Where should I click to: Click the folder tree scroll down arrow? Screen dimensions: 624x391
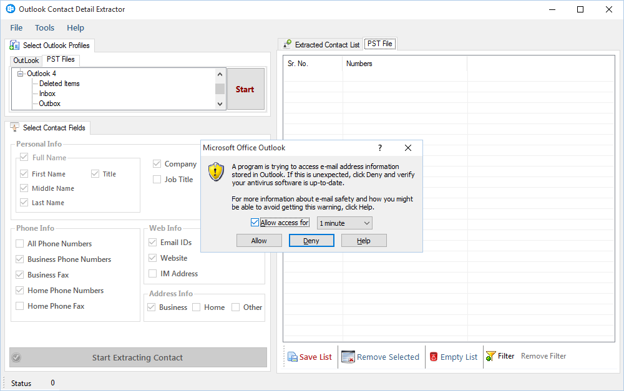pyautogui.click(x=220, y=104)
